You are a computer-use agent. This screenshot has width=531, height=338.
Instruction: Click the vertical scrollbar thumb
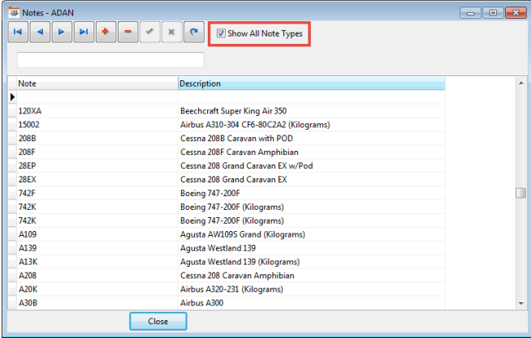point(520,193)
